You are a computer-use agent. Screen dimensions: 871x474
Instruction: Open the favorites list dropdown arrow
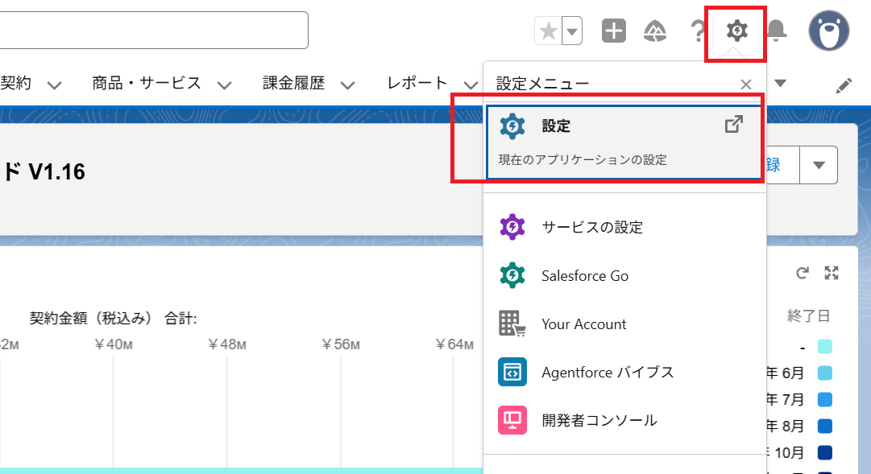tap(571, 31)
